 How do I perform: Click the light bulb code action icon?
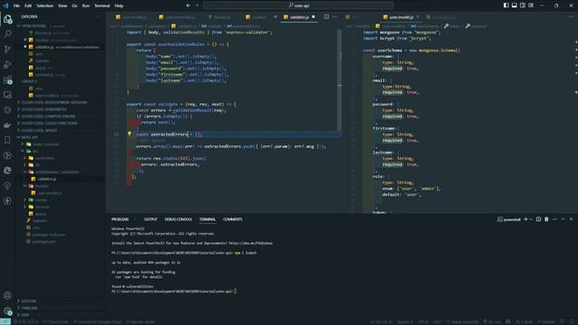(129, 135)
